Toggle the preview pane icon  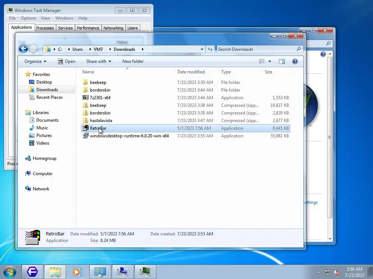tap(282, 61)
